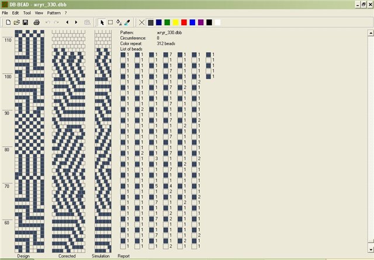Print the pattern using the printer icon
The height and width of the screenshot is (260, 374).
(36, 22)
